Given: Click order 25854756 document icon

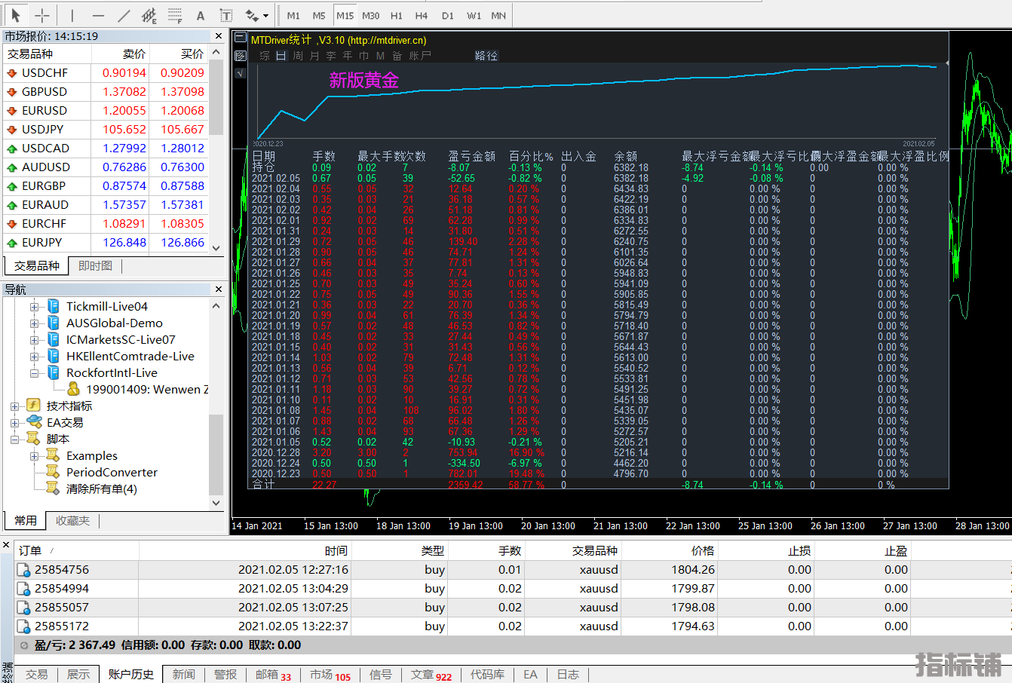Looking at the screenshot, I should point(23,570).
